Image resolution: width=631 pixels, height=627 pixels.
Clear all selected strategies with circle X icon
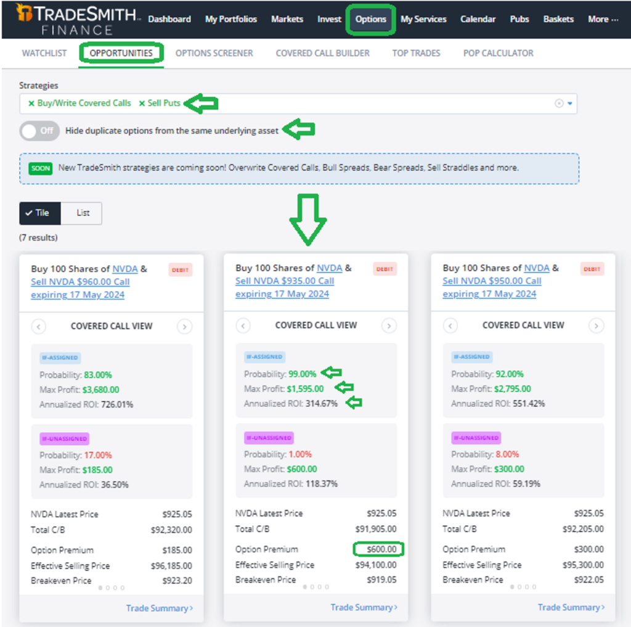[558, 104]
